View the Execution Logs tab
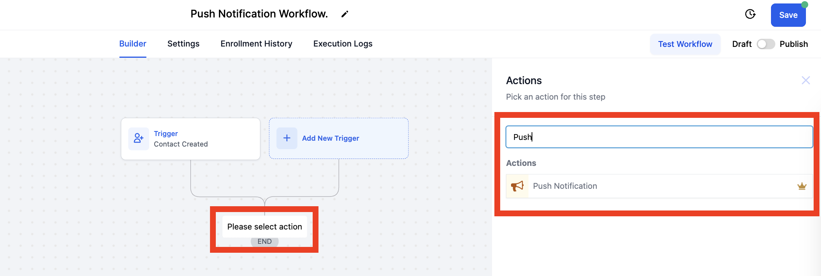This screenshot has height=276, width=821. pyautogui.click(x=343, y=44)
